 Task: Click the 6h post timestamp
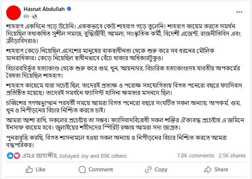point(26,16)
